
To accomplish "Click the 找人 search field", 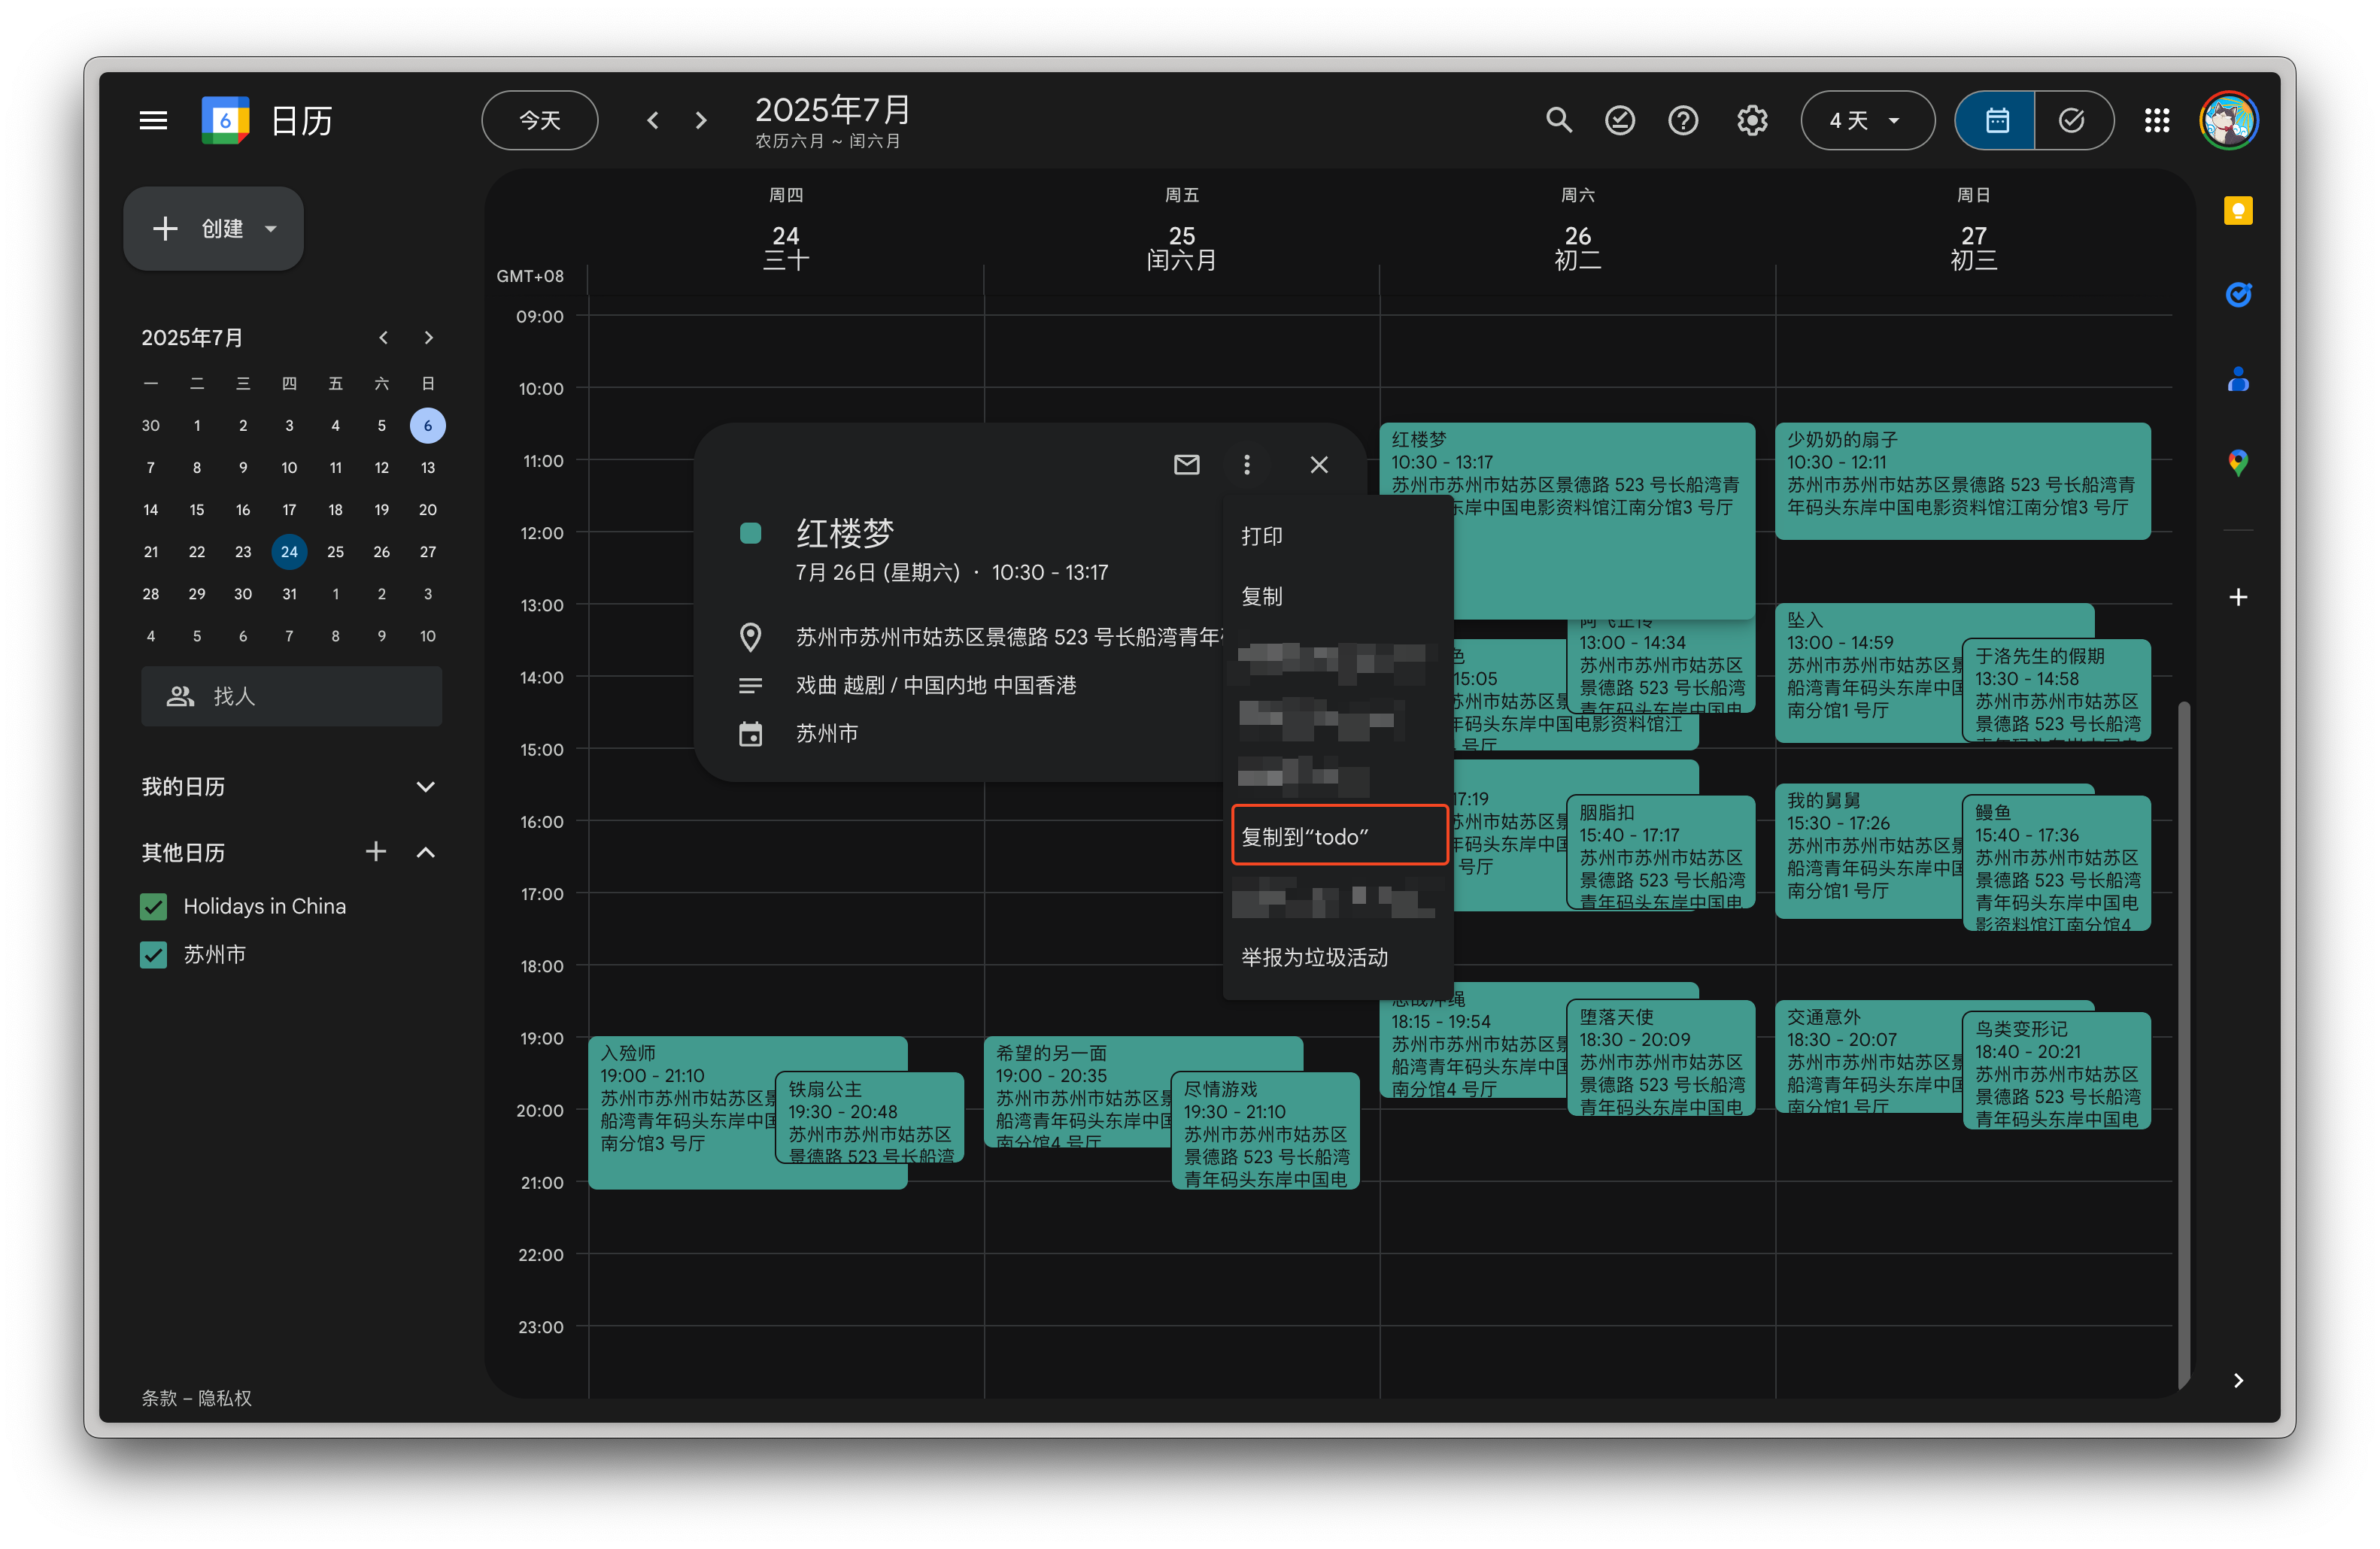I will point(292,696).
